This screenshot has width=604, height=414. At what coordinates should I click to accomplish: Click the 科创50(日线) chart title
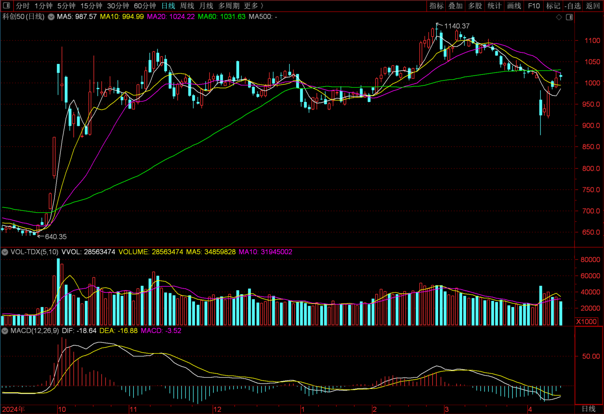[24, 17]
